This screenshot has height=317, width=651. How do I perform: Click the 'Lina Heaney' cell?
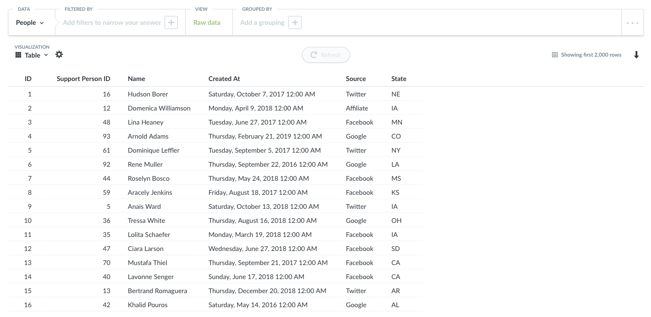[x=145, y=122]
